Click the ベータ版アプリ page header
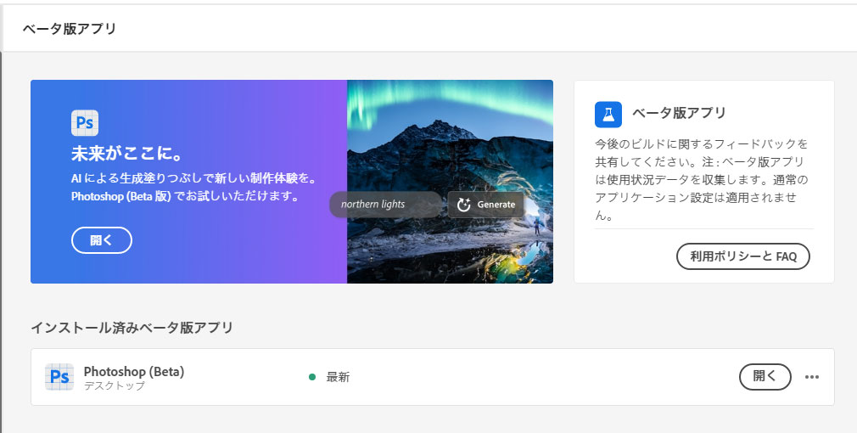Screen dimensions: 857x433 coord(70,28)
